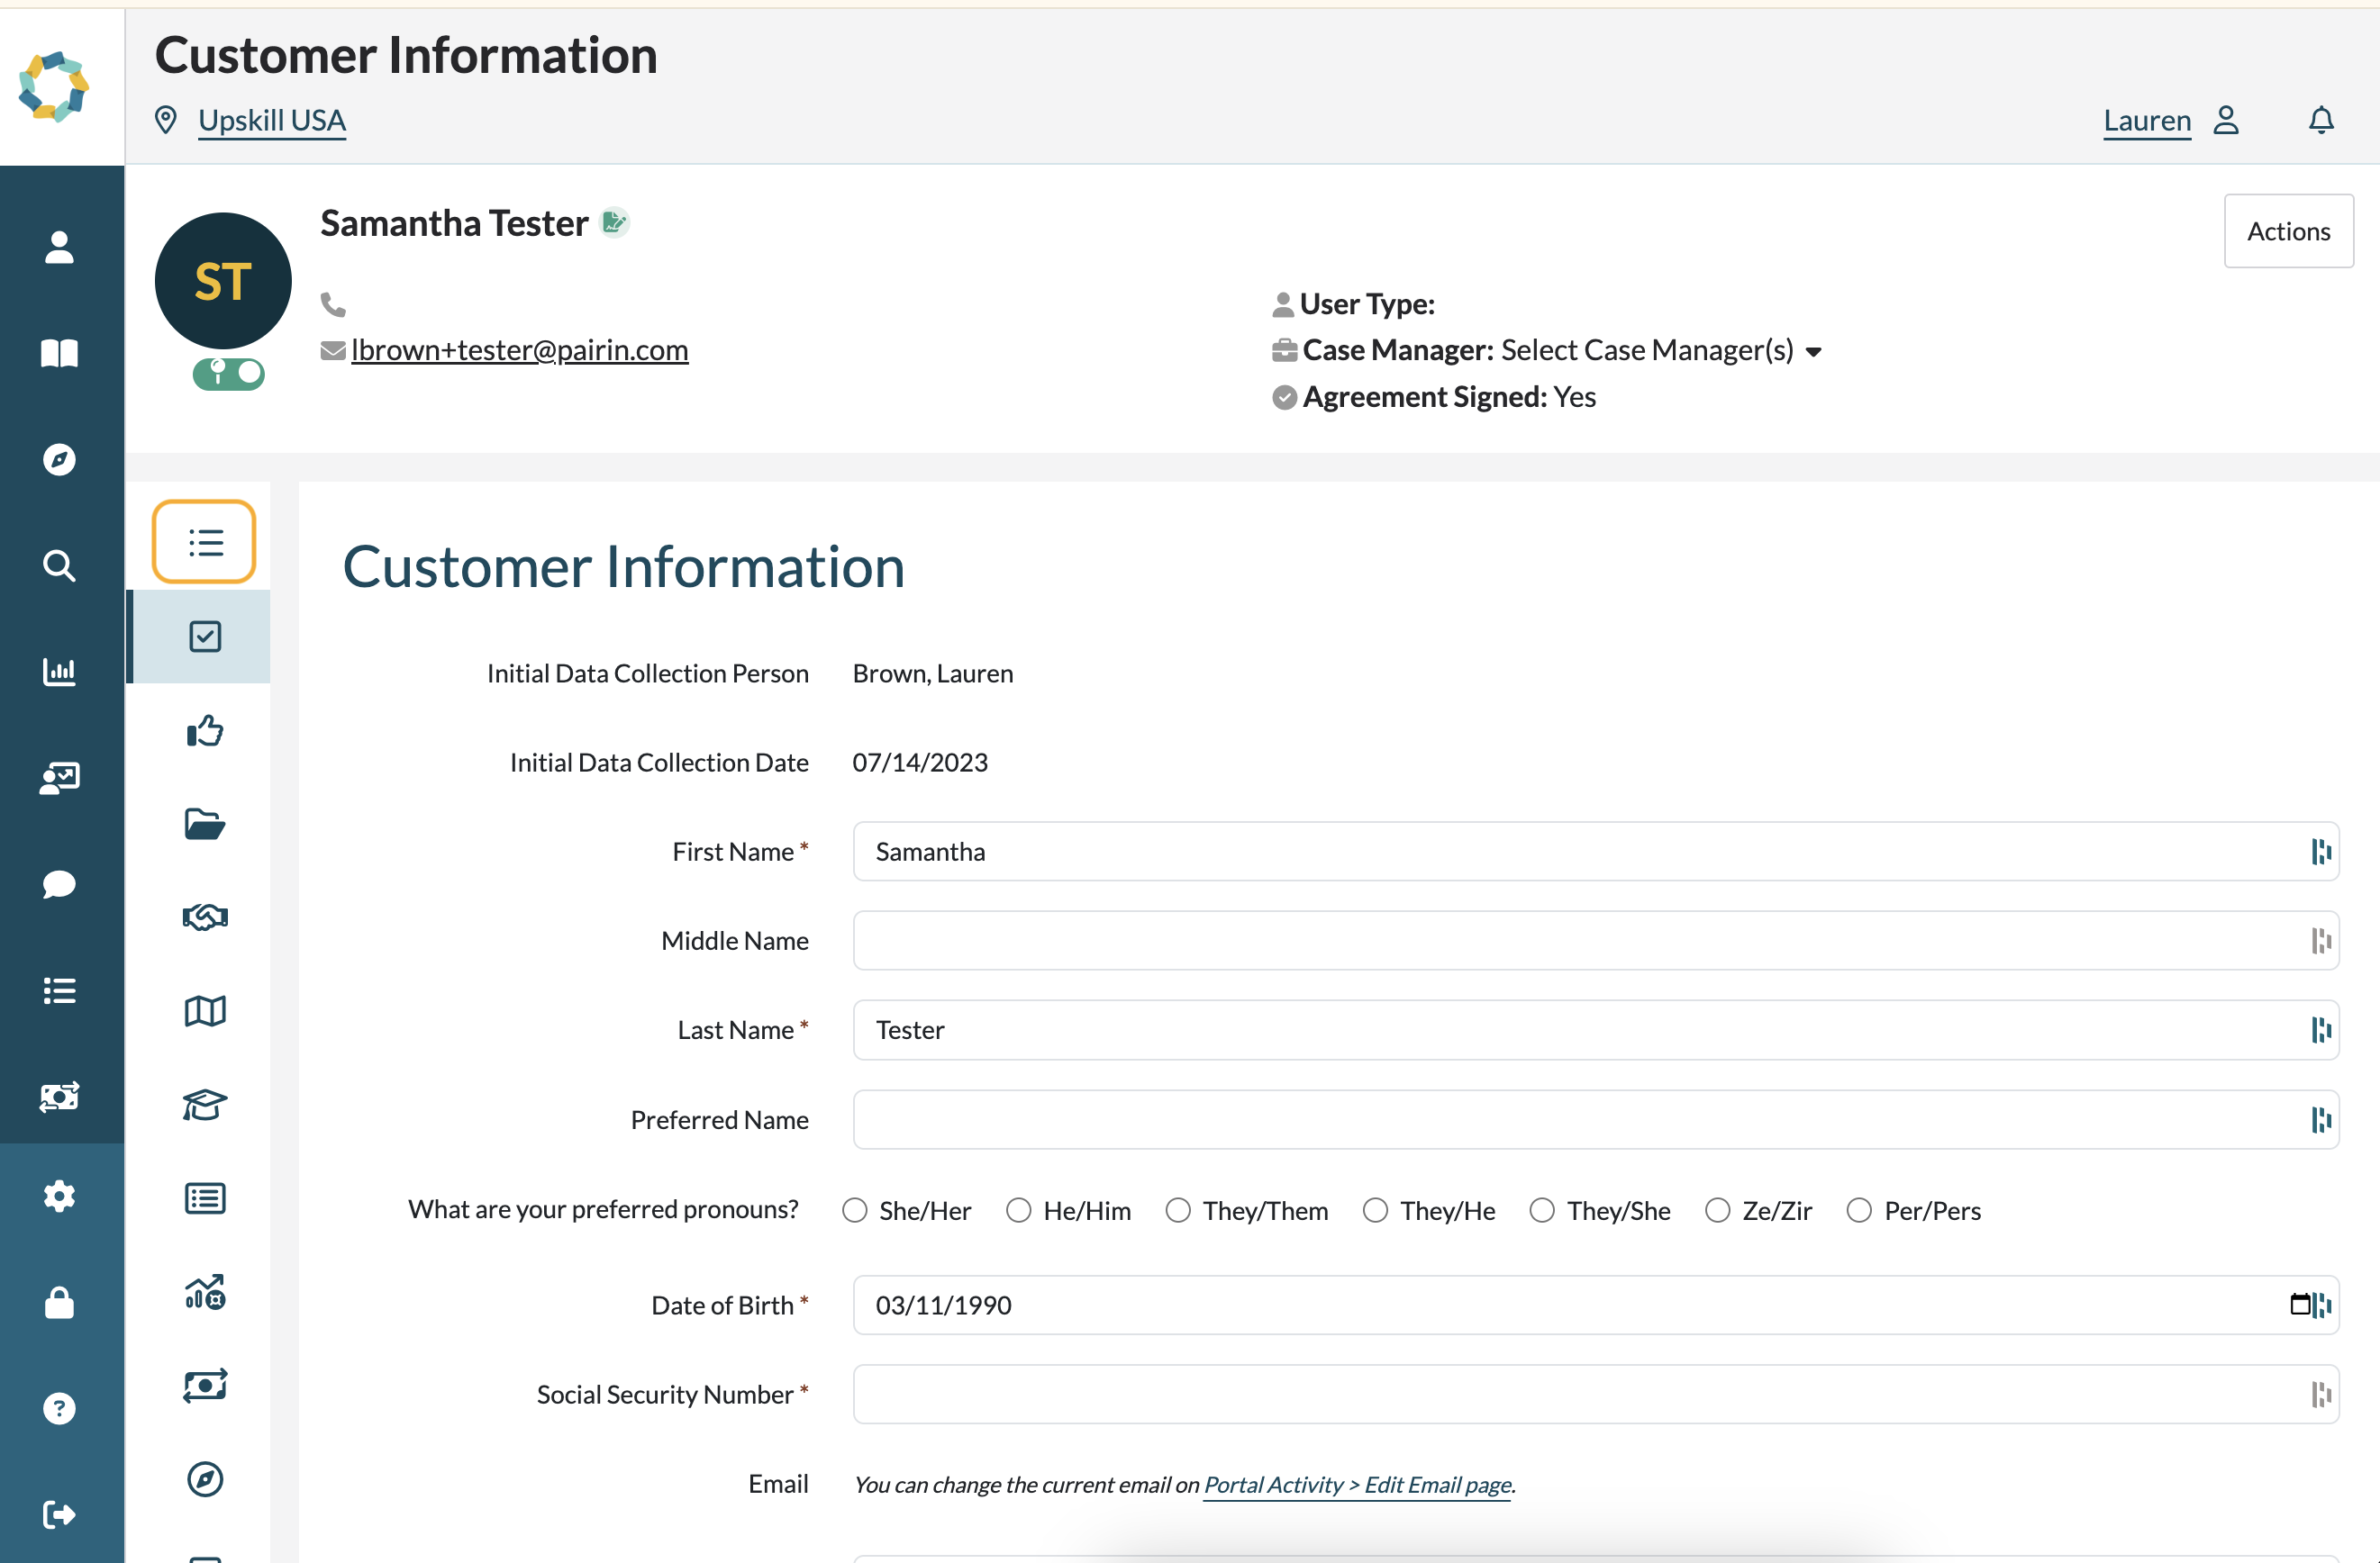Open the settings gear icon
The width and height of the screenshot is (2380, 1563).
click(60, 1196)
